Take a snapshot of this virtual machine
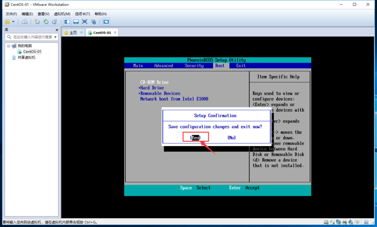The height and width of the screenshot is (227, 377). click(x=37, y=22)
